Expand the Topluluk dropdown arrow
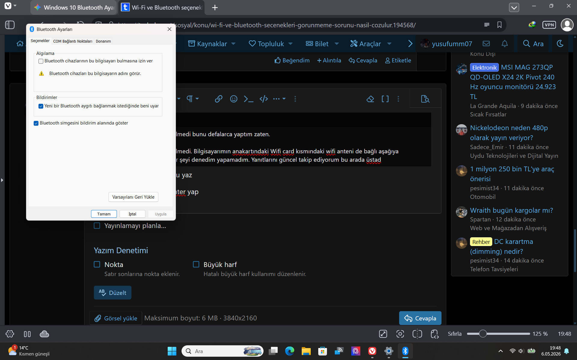The height and width of the screenshot is (360, 577). 291,44
